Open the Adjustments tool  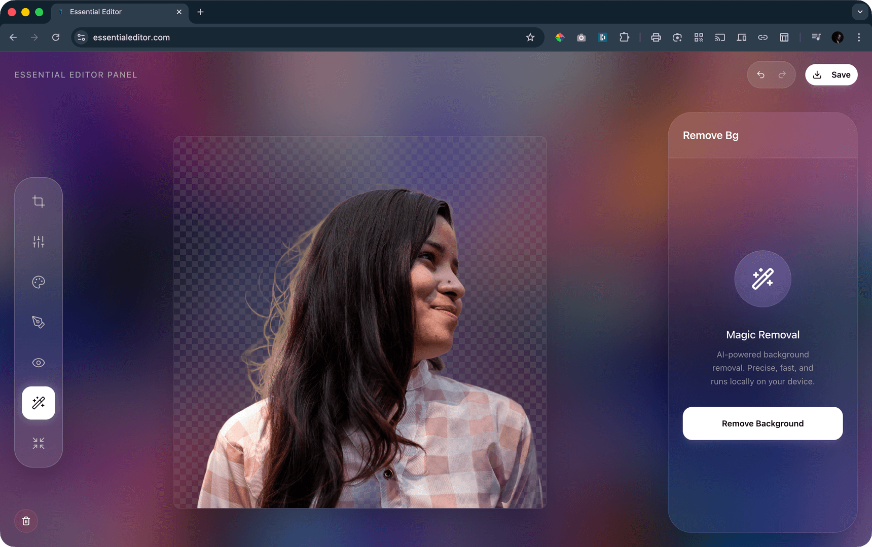pyautogui.click(x=39, y=242)
